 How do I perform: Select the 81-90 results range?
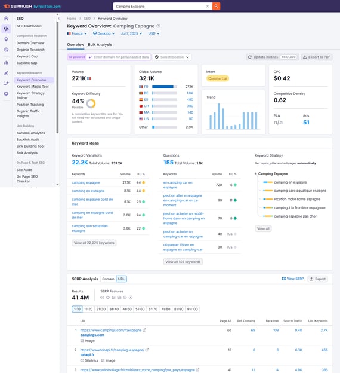click(178, 309)
